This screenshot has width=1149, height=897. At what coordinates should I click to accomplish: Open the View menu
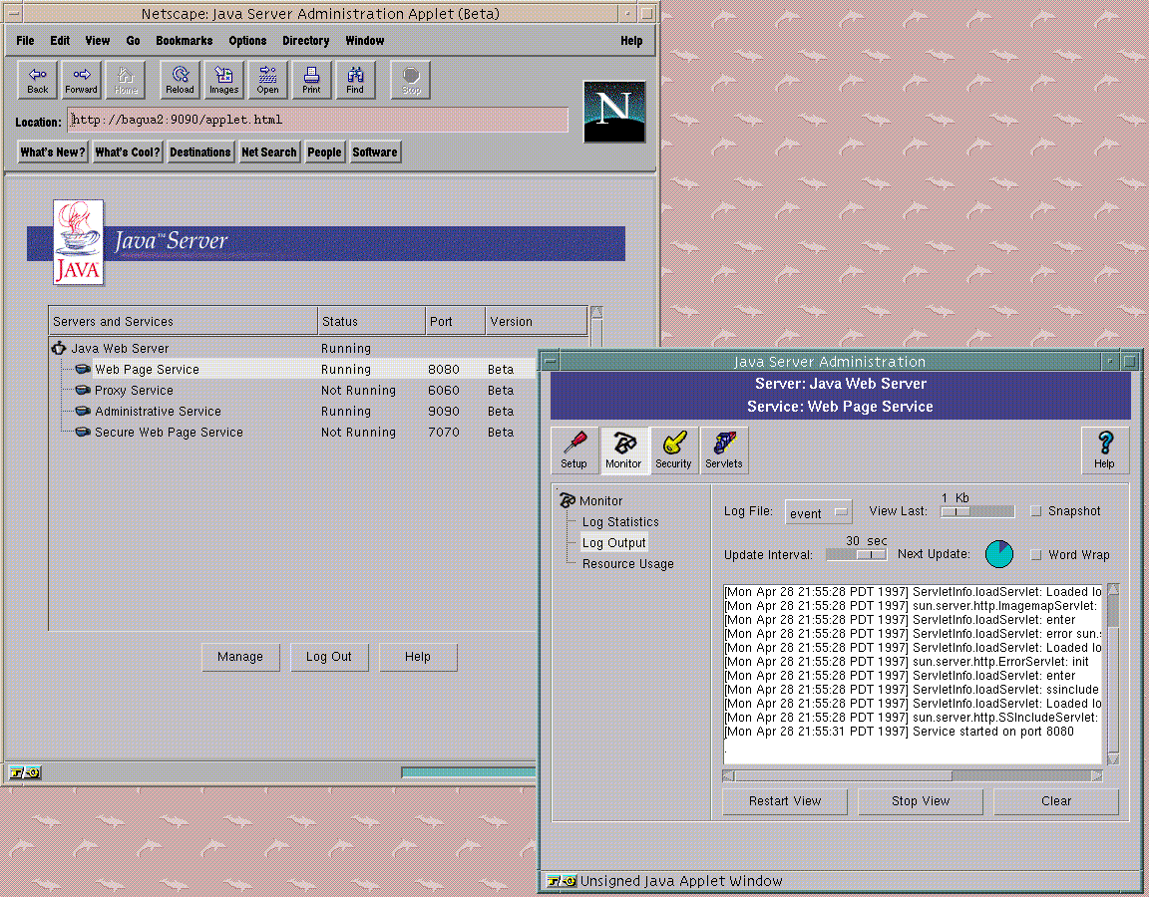[98, 41]
